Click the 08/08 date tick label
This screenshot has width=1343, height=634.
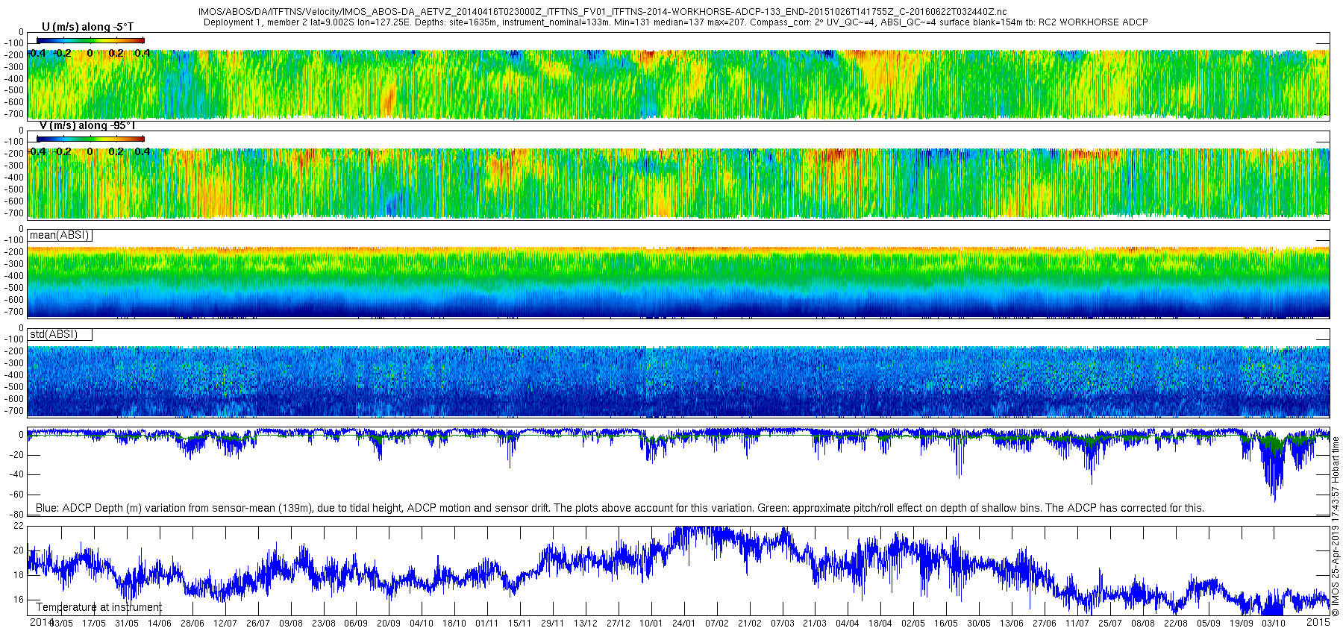coord(1143,624)
